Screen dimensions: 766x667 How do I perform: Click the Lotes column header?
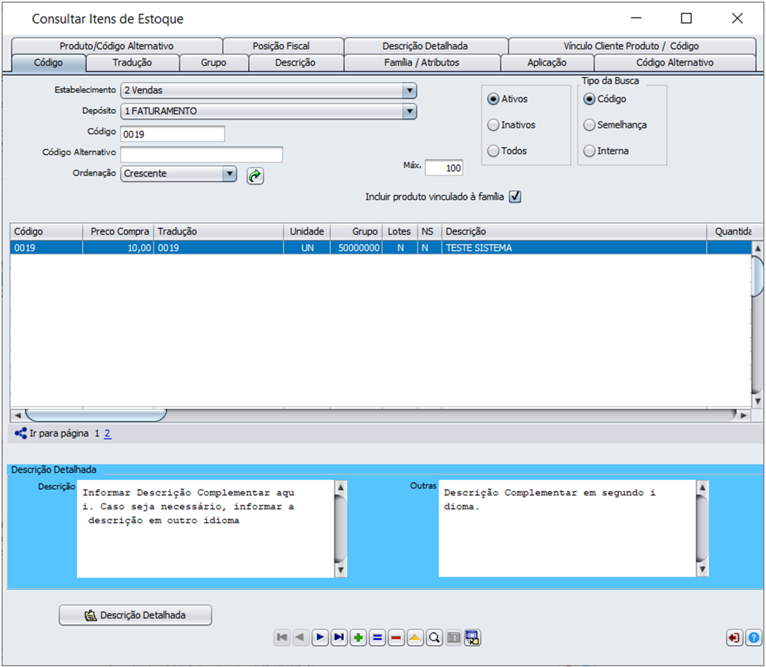tap(400, 232)
